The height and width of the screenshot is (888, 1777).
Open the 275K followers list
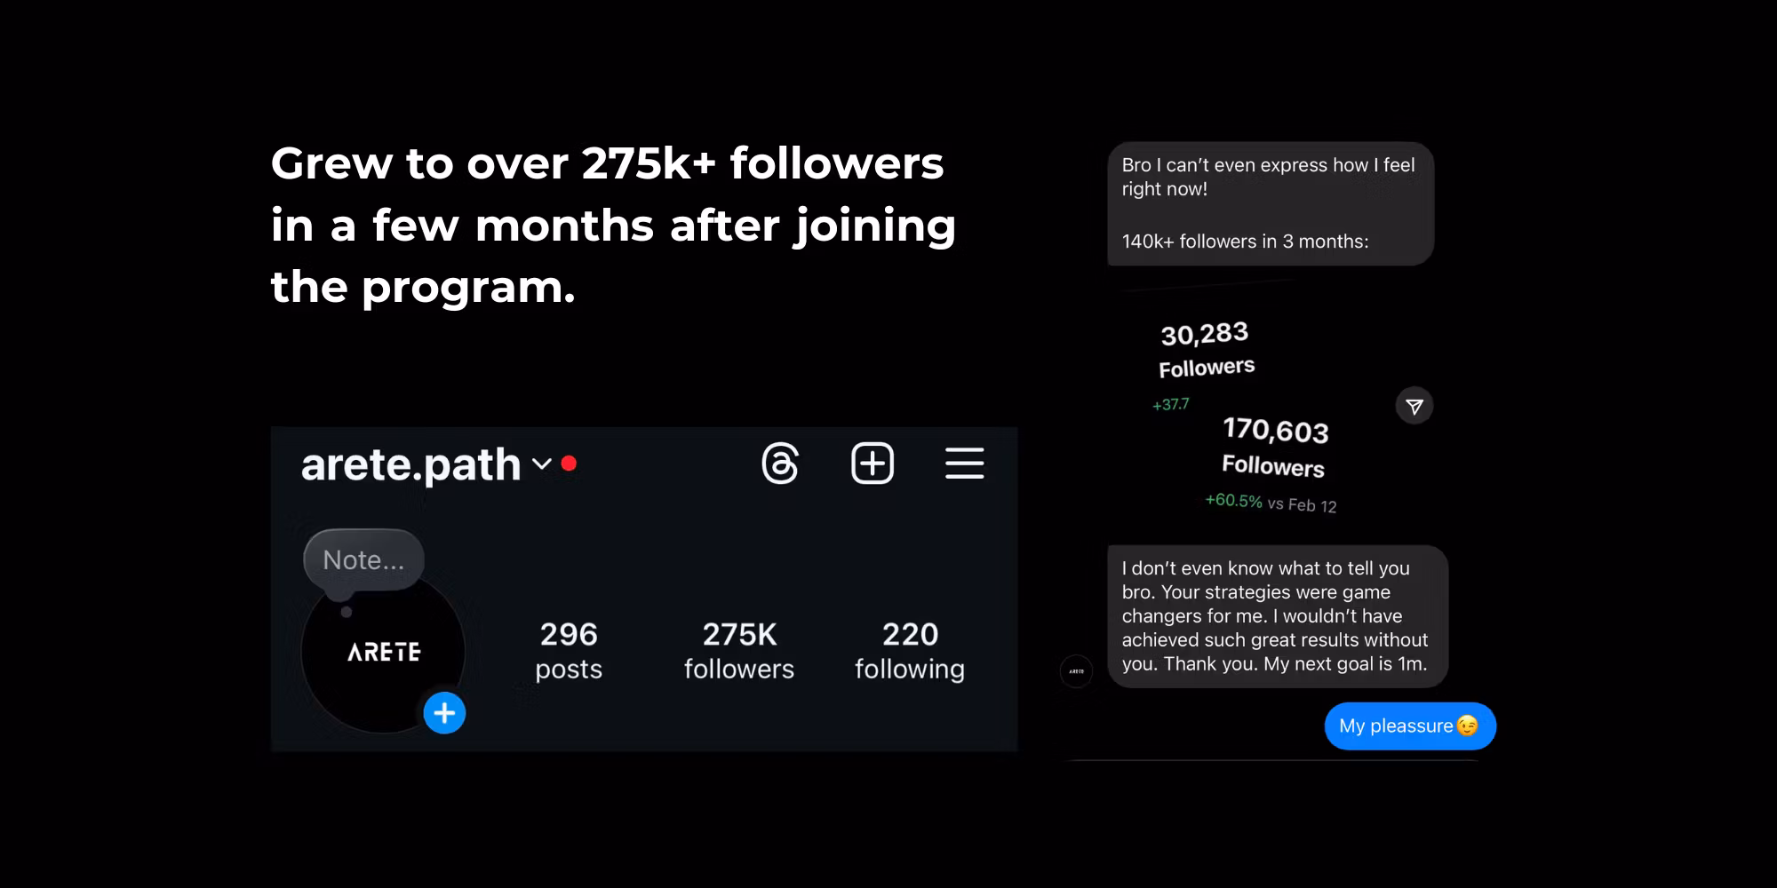tap(739, 651)
